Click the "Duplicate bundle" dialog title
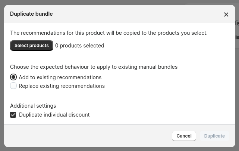The image size is (239, 151). coord(31,14)
